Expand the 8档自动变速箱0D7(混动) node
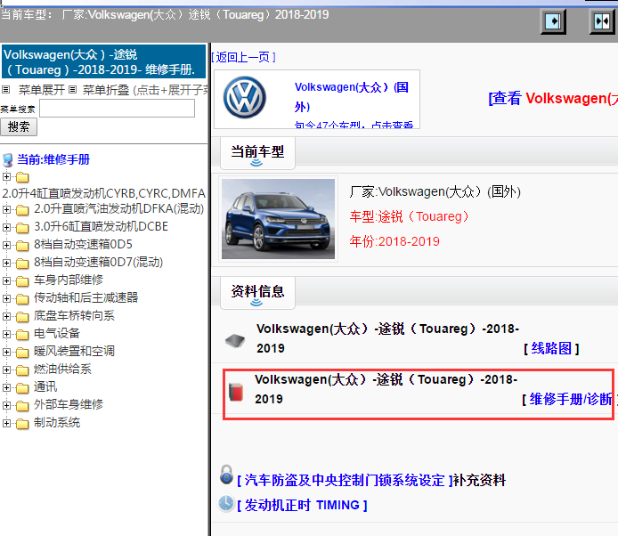 (6, 263)
